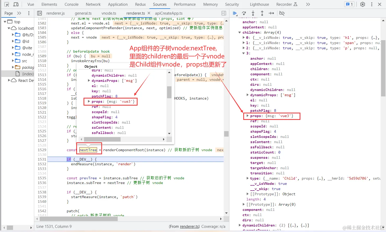Viewport: 386px width, 232px height.
Task: Click the code editor vertical scrollbar thumb
Action: [x=226, y=134]
